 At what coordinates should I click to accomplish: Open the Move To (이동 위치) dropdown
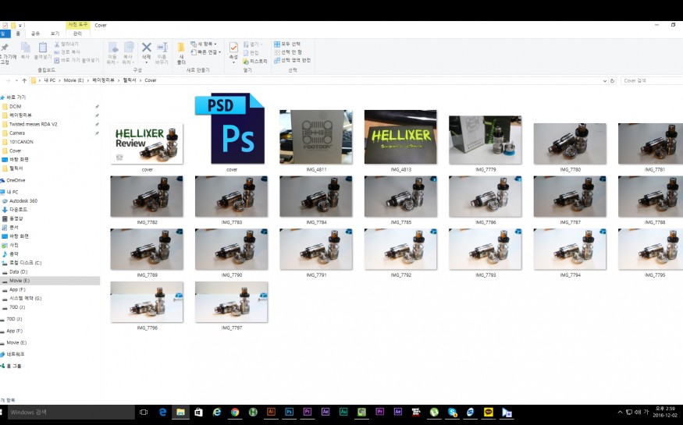click(x=112, y=52)
